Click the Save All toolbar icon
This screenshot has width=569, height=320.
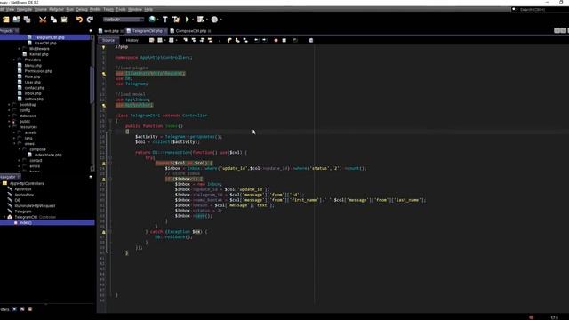coord(28,20)
